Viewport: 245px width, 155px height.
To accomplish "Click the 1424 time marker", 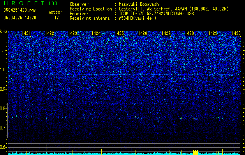I will click(x=96, y=33).
